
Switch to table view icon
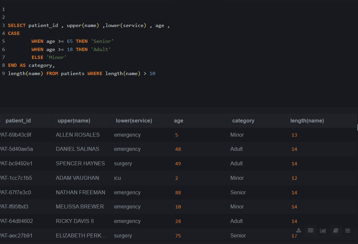click(x=310, y=230)
